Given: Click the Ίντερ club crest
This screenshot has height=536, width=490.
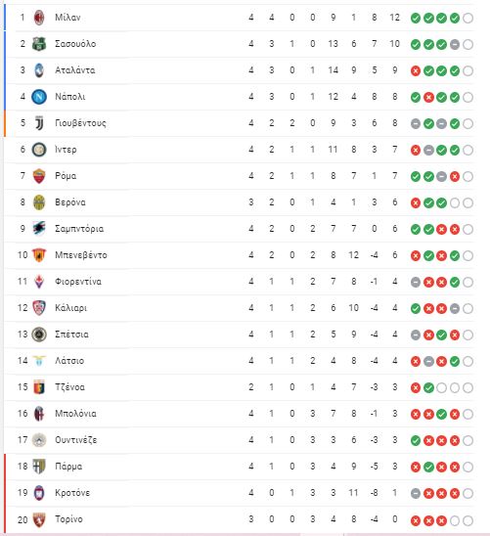Looking at the screenshot, I should tap(39, 150).
